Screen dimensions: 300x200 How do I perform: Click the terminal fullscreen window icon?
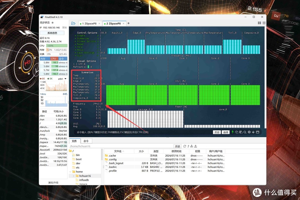pos(257,132)
